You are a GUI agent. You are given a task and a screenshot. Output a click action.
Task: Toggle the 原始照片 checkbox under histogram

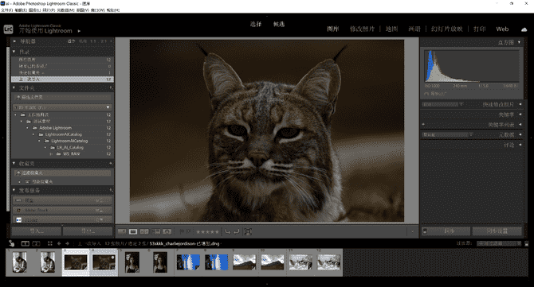[x=426, y=94]
